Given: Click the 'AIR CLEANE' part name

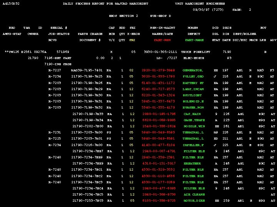Looking at the screenshot, I should (194, 194).
